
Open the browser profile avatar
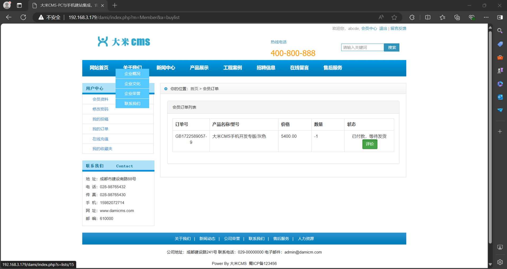click(7, 5)
